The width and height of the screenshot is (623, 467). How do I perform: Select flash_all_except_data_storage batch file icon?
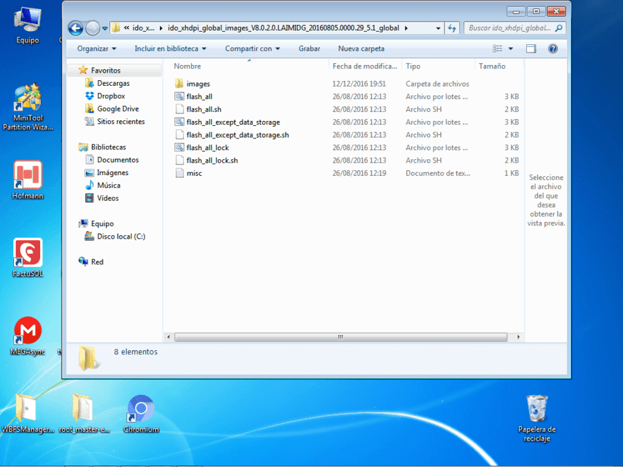[179, 122]
